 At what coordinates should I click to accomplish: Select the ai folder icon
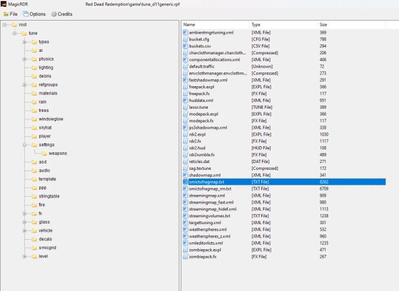[34, 51]
